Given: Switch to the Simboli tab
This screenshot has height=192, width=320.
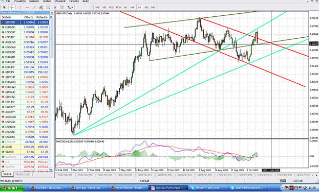Looking at the screenshot, I should [7, 174].
